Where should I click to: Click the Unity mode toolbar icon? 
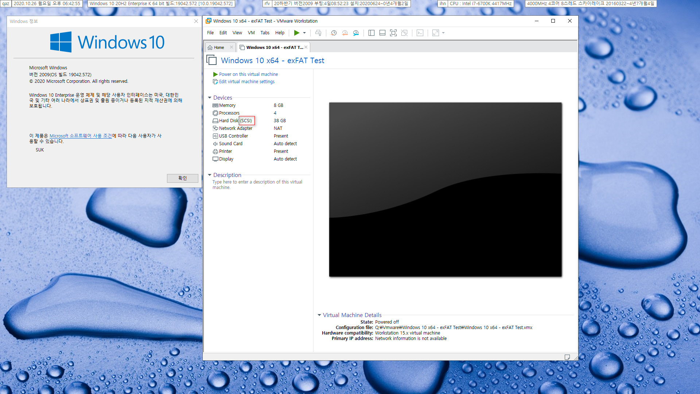tap(404, 33)
